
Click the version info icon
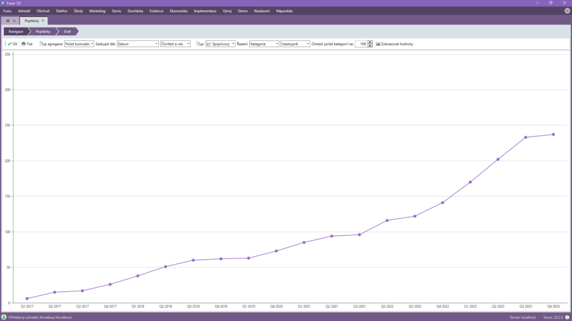(567, 317)
